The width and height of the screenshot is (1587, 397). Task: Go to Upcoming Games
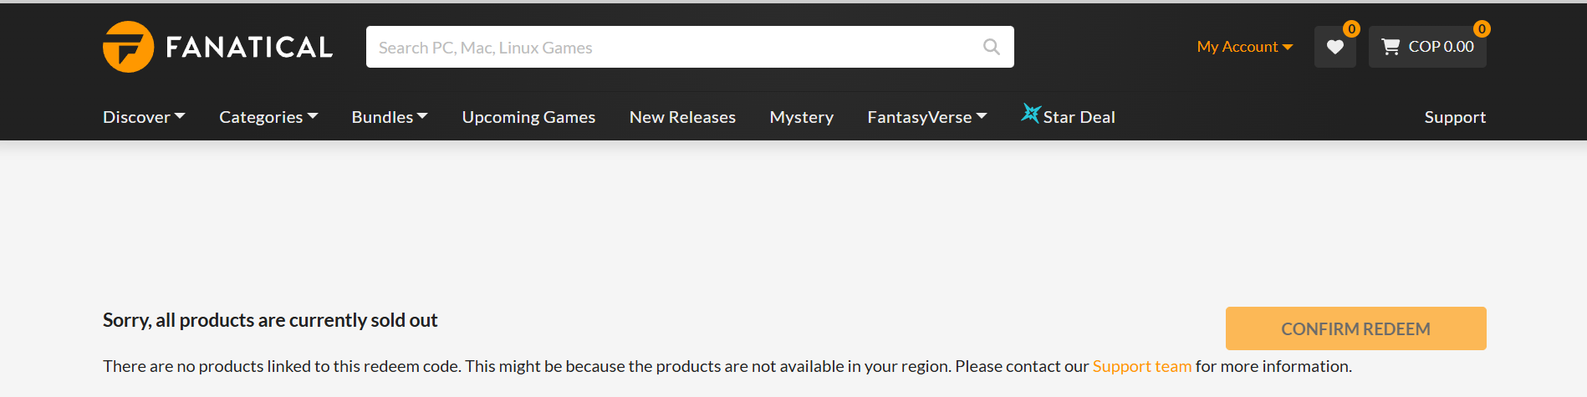528,117
